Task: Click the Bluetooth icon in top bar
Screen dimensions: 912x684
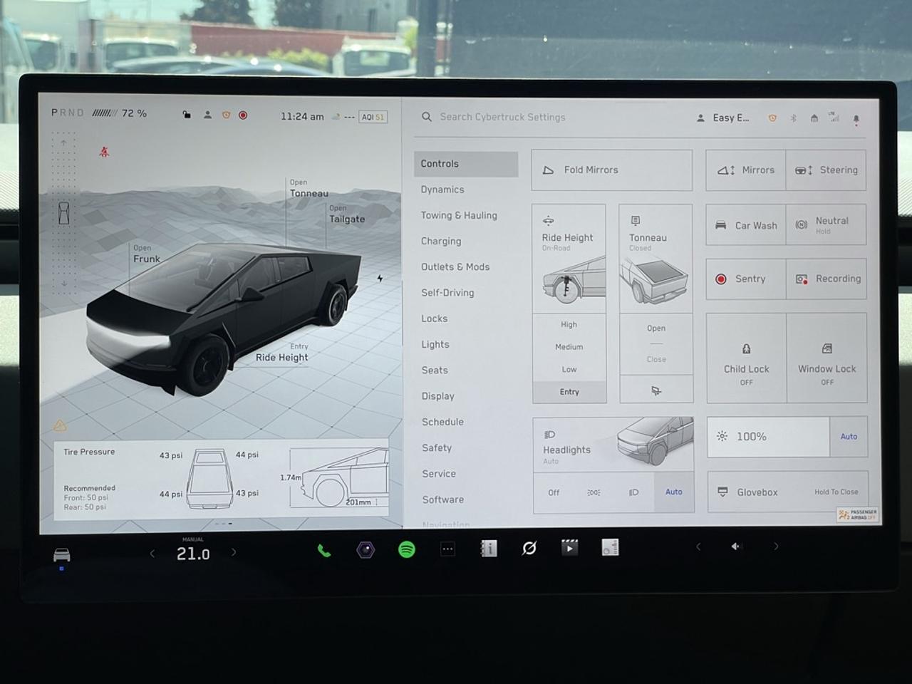Action: coord(793,118)
